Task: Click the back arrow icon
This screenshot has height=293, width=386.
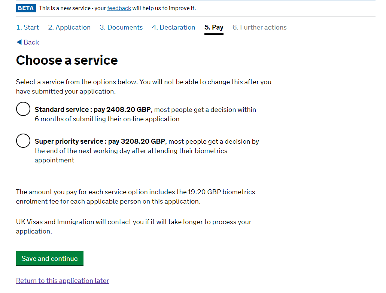Action: tap(19, 42)
